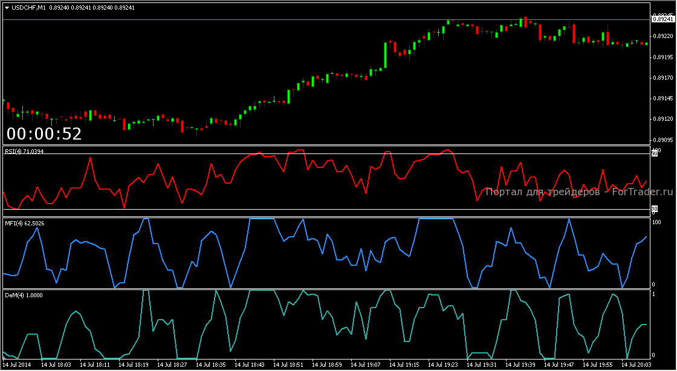Click the 0.89195 price scale label
This screenshot has height=371, width=677.
click(x=662, y=57)
